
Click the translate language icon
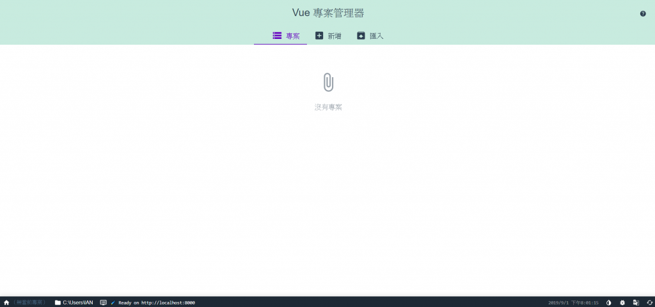coord(636,303)
